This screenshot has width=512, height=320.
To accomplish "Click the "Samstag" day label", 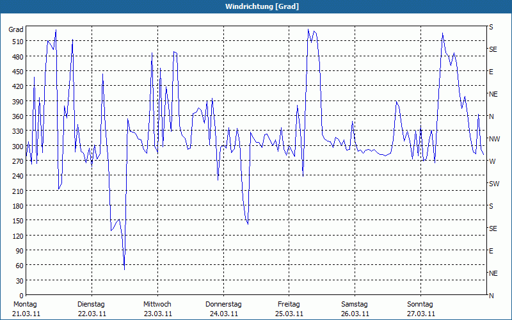I will pyautogui.click(x=355, y=305).
